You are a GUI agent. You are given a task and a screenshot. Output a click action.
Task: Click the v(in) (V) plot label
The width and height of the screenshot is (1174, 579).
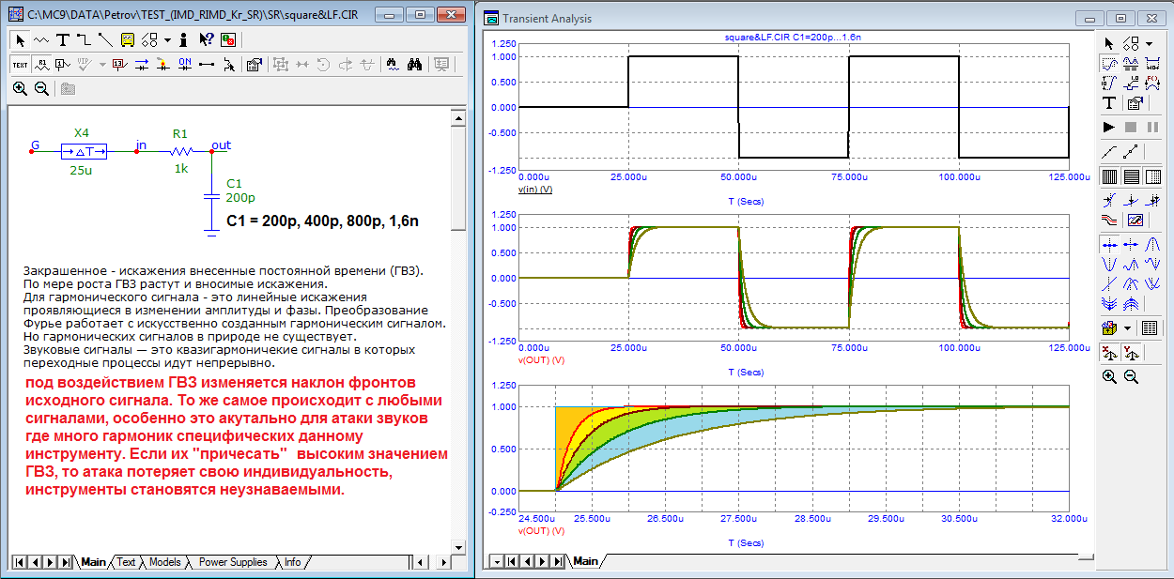coord(534,189)
